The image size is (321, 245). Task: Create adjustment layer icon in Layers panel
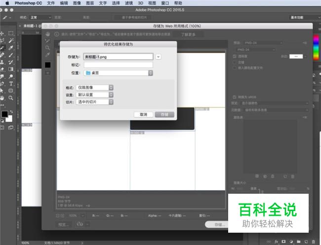[x=291, y=242]
